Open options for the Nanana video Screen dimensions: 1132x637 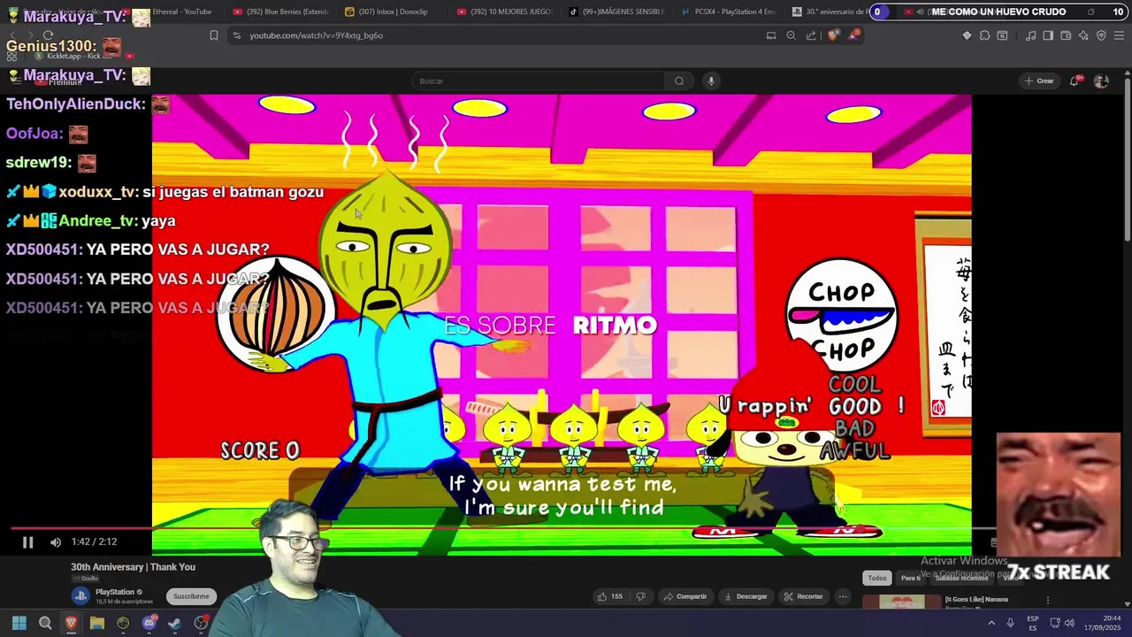[x=1048, y=600]
